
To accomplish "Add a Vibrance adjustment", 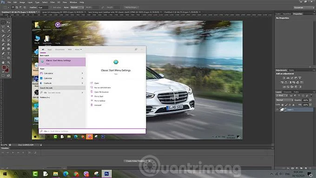I will (300, 78).
